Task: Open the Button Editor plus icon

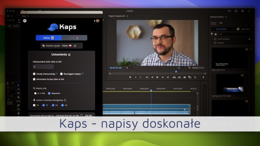Action: (203, 77)
